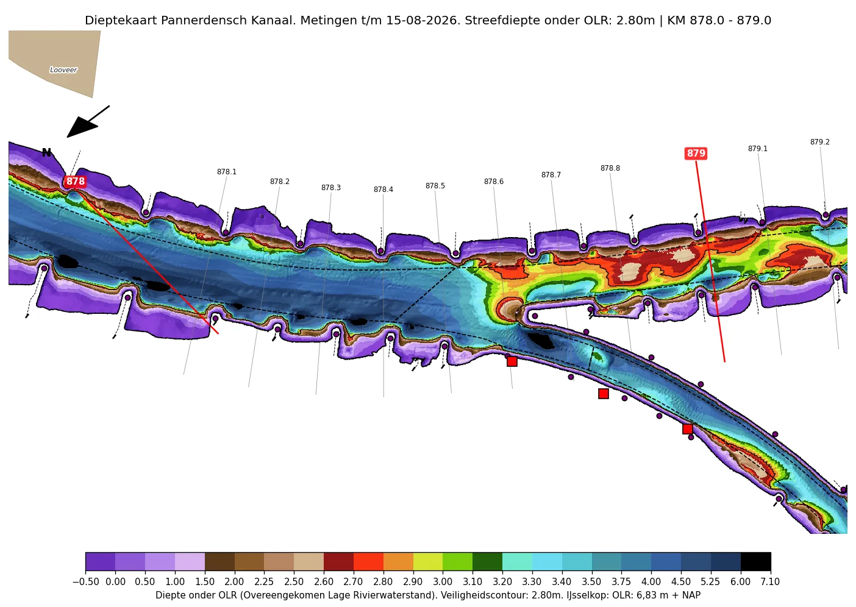Click the dark purple -0.50 to 0.00 legend swatch
The image size is (856, 607).
click(101, 561)
